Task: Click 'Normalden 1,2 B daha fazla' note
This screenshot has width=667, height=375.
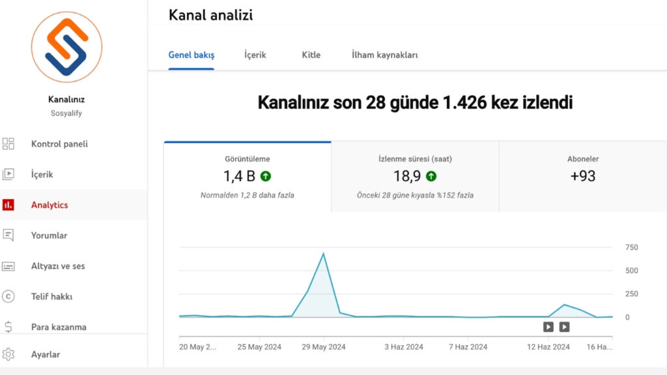Action: pos(247,195)
